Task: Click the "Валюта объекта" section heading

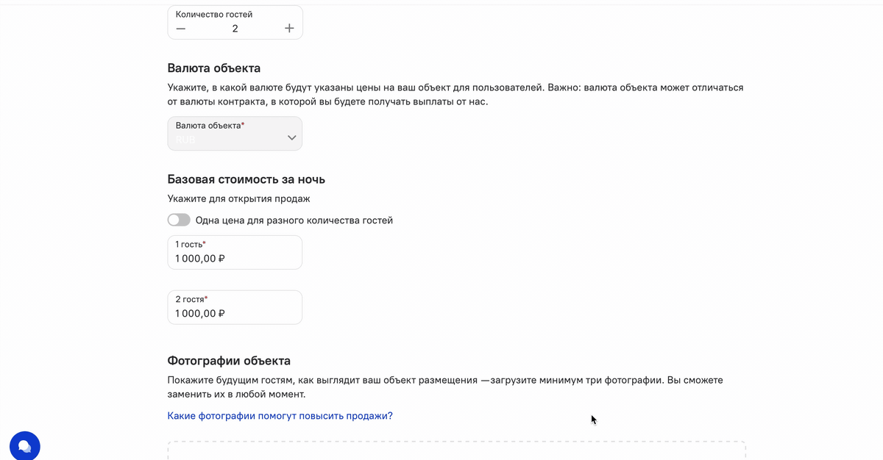Action: [x=214, y=68]
